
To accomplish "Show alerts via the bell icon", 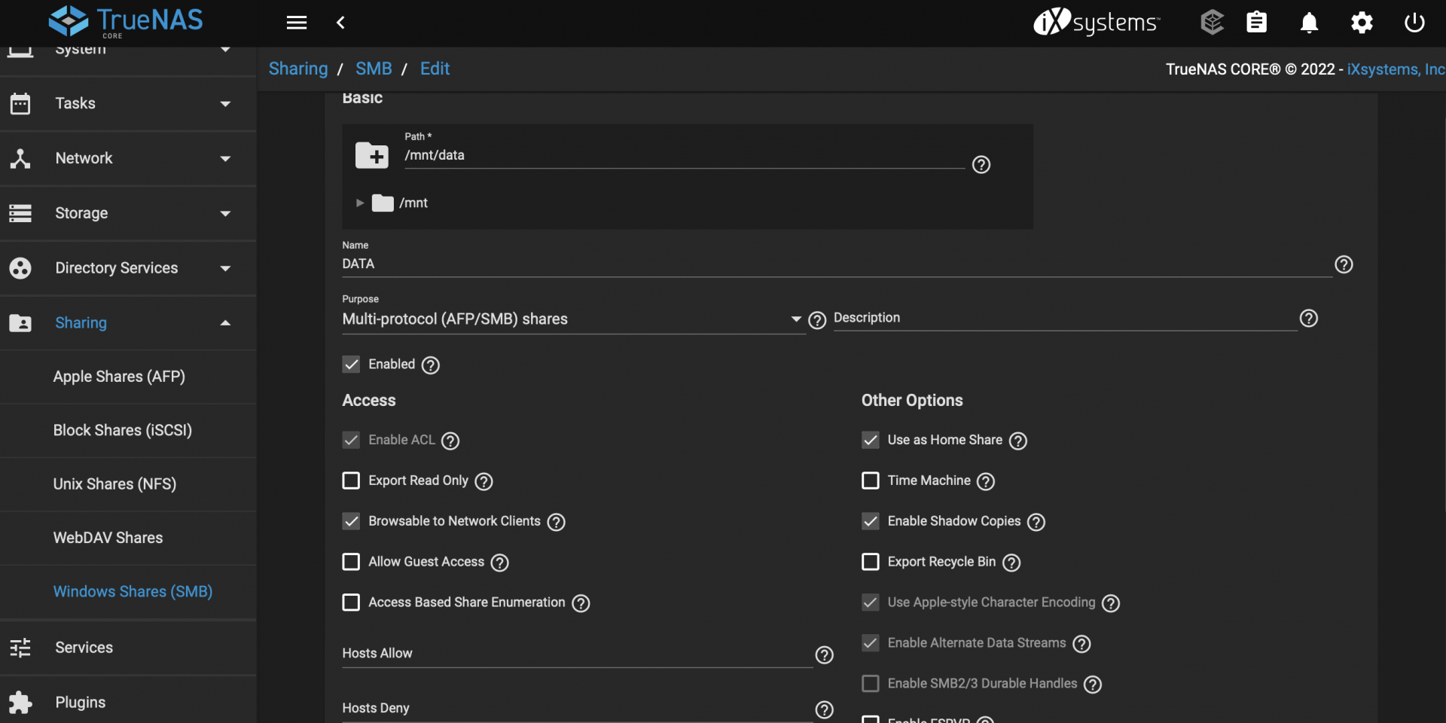I will tap(1309, 23).
